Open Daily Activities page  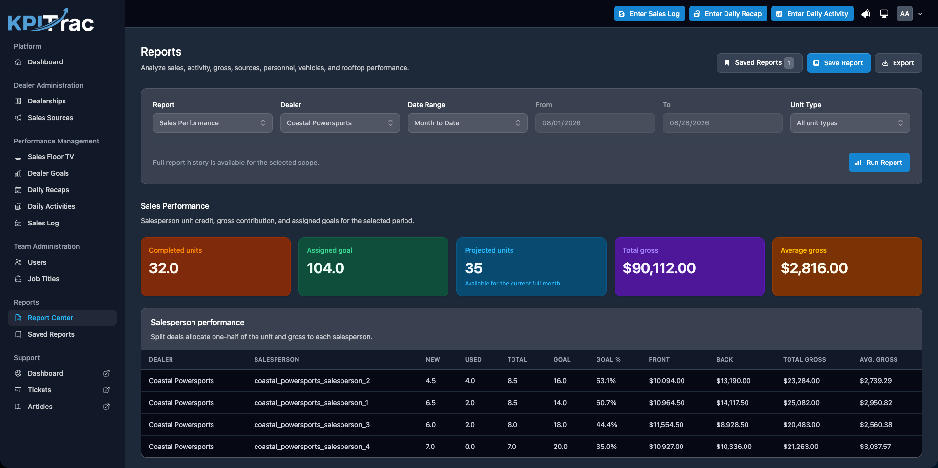tap(62, 206)
